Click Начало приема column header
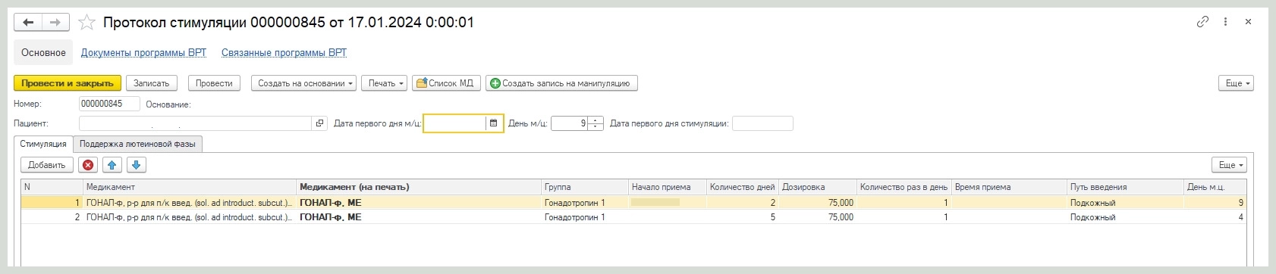Screen dimensions: 1276x274 [668, 187]
